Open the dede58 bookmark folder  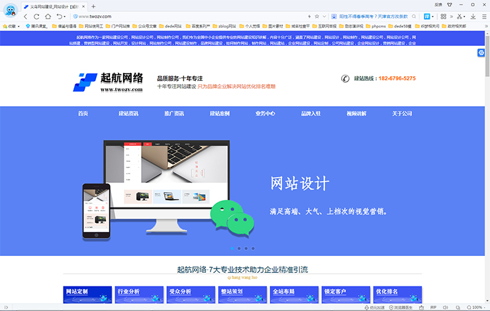click(x=400, y=27)
